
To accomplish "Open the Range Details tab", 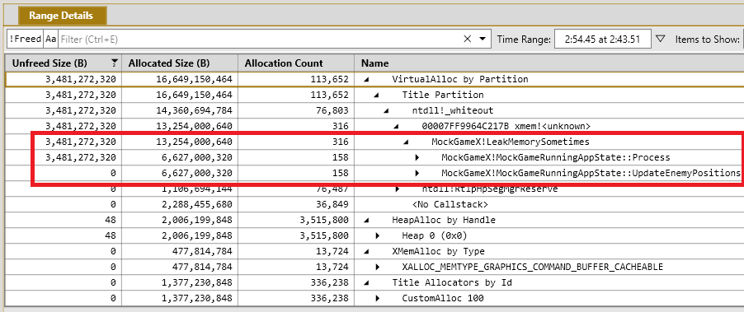I will pyautogui.click(x=63, y=15).
